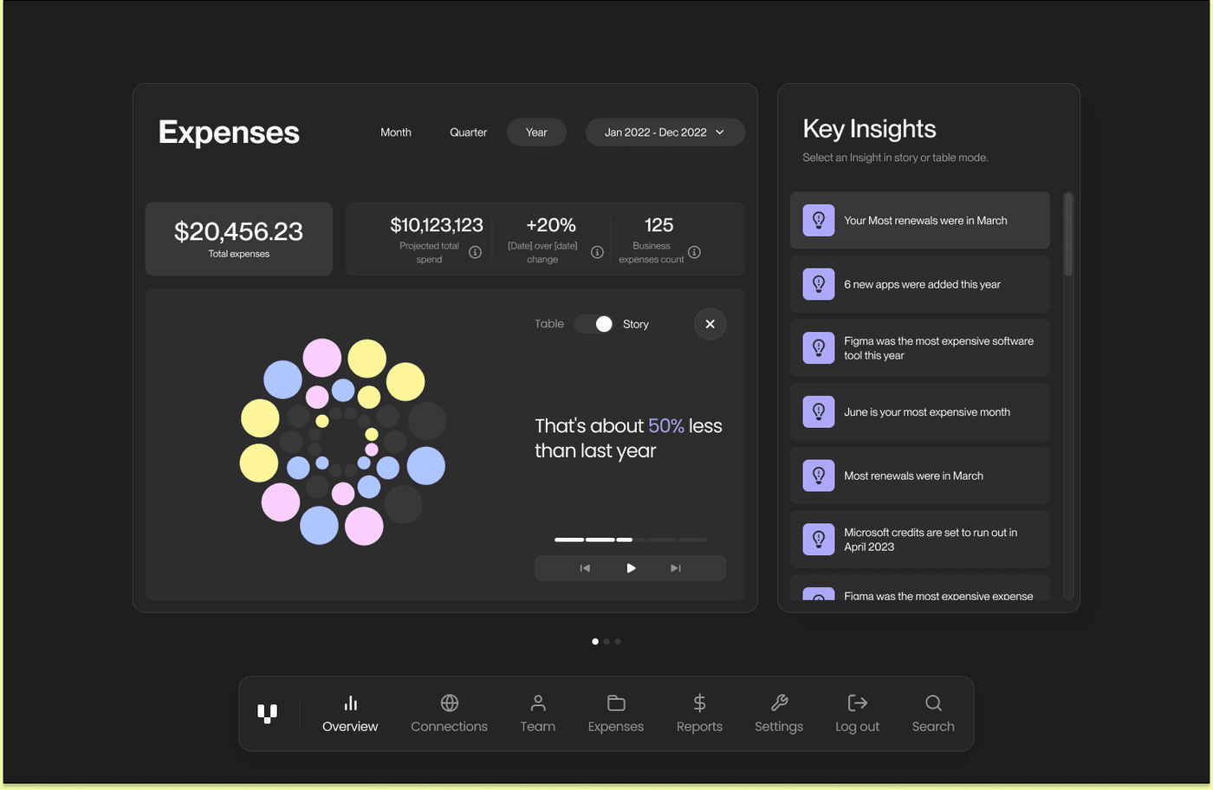Select the Story mode label

pos(636,324)
